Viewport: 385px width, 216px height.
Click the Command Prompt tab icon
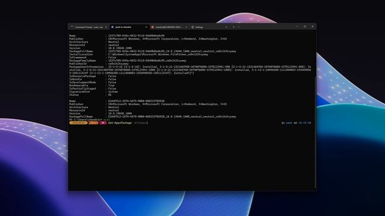pos(72,27)
